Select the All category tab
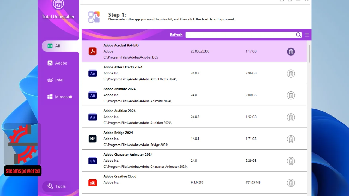349x196 pixels. pyautogui.click(x=60, y=46)
